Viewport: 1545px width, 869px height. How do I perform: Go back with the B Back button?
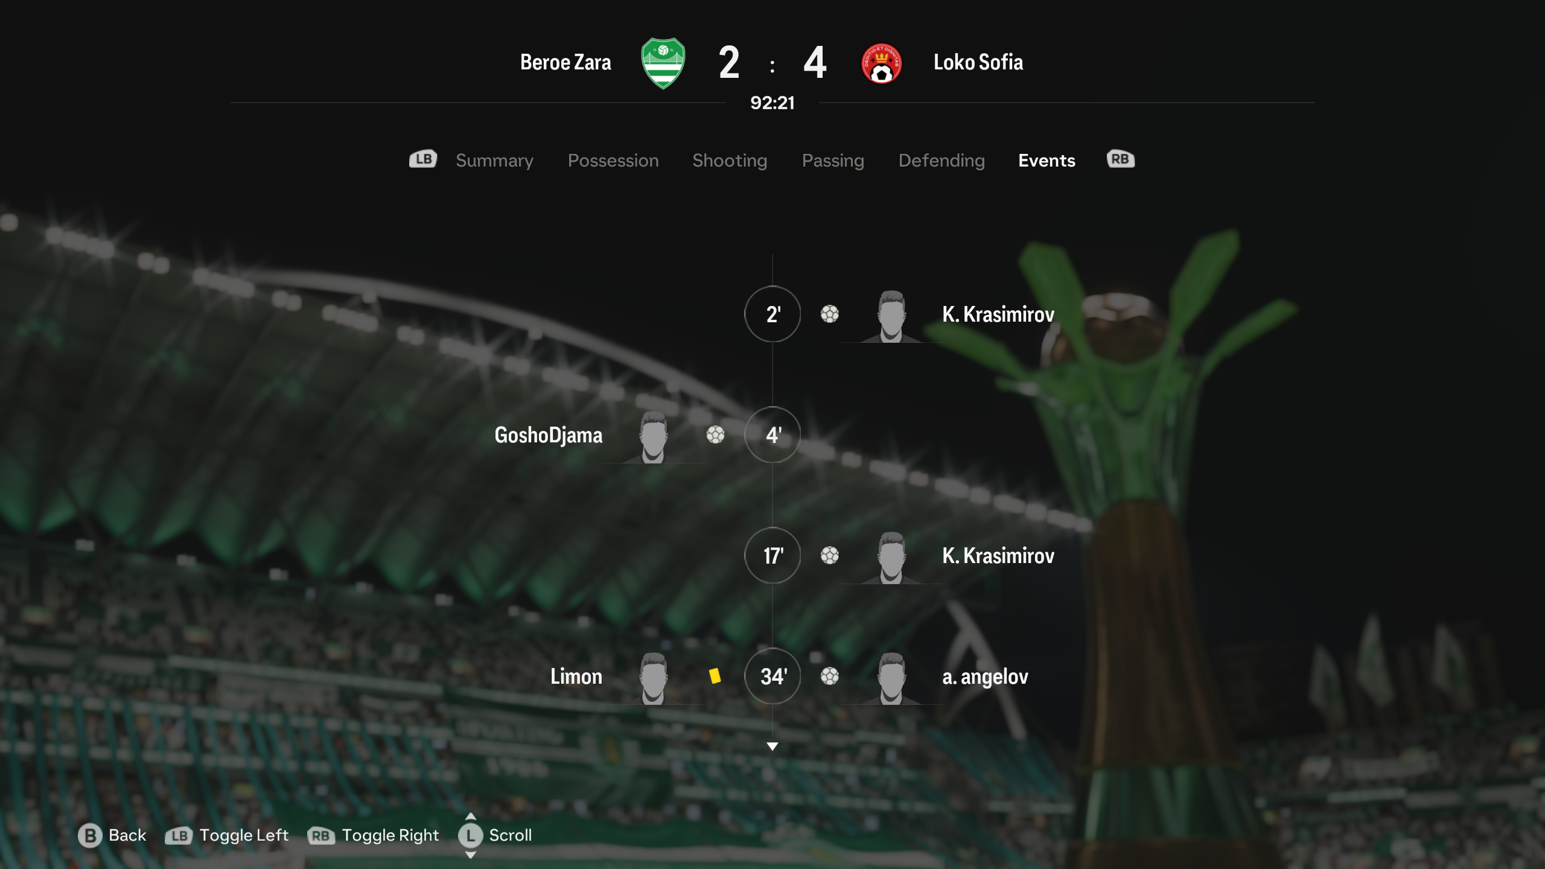(x=112, y=835)
